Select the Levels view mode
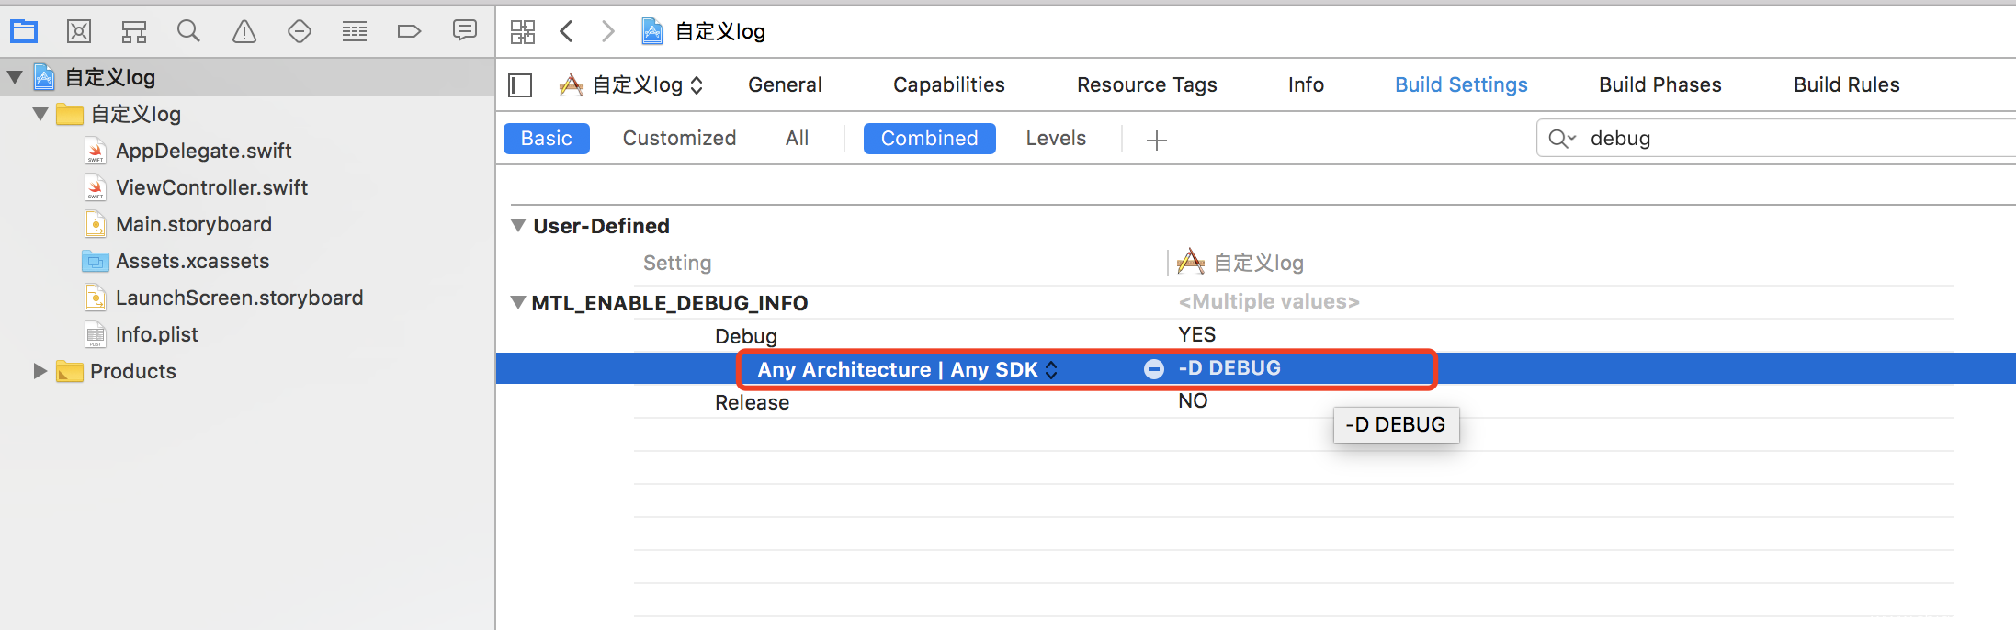2016x630 pixels. pyautogui.click(x=1056, y=139)
